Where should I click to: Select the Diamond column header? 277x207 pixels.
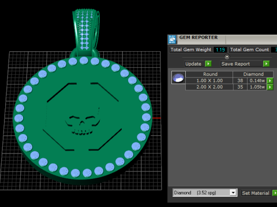click(253, 74)
